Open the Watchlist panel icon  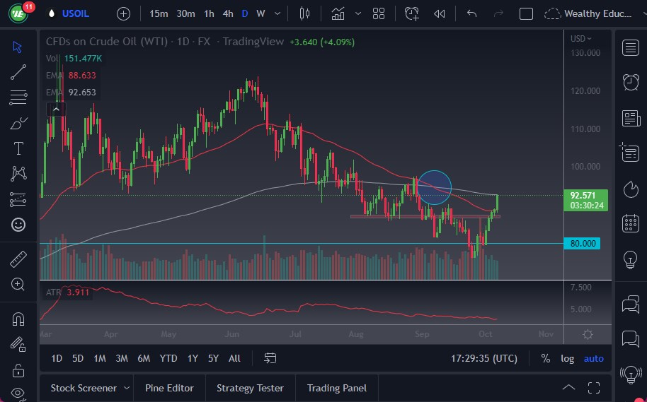(630, 47)
